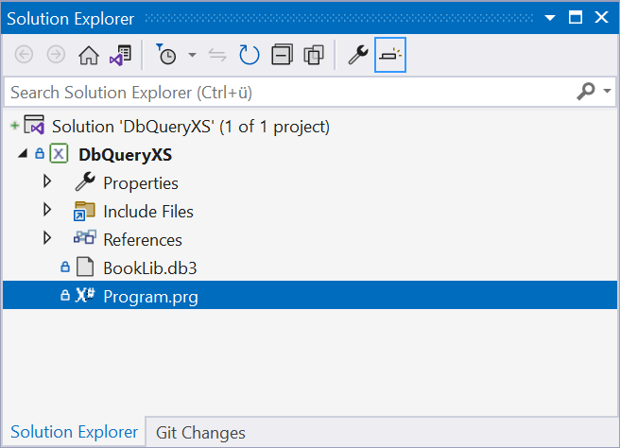Select Properties in the tree
620x448 pixels.
coord(141,183)
